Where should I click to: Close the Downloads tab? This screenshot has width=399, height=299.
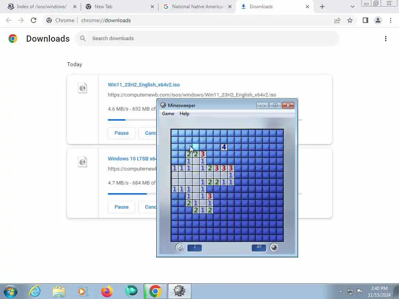[x=307, y=7]
